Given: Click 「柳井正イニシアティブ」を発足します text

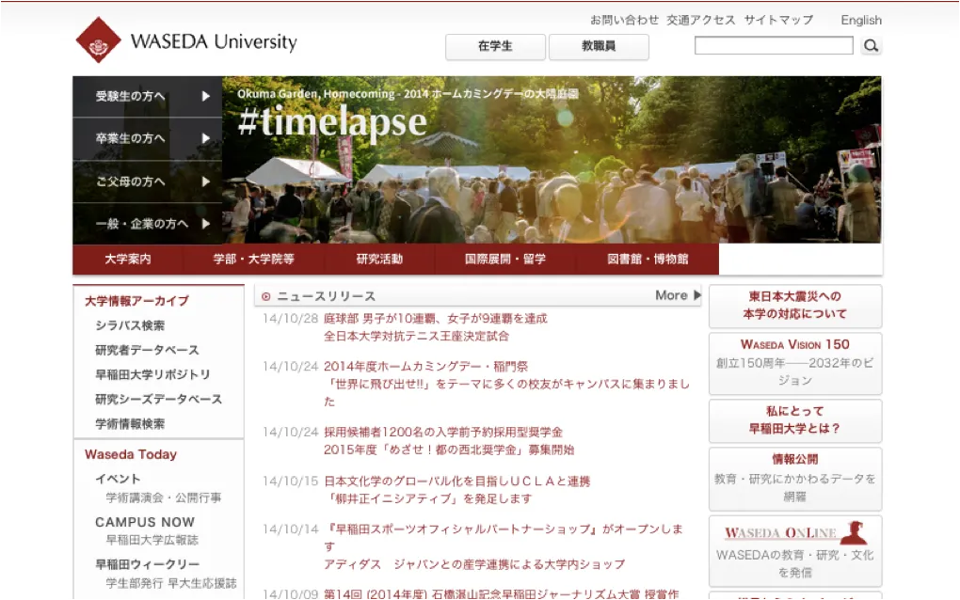Looking at the screenshot, I should tap(430, 499).
